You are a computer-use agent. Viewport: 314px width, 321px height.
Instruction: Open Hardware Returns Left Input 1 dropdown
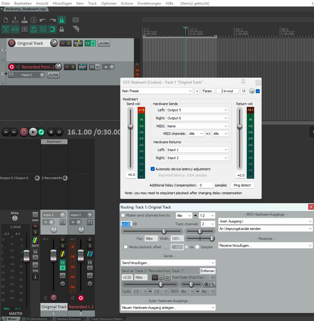[x=197, y=150]
